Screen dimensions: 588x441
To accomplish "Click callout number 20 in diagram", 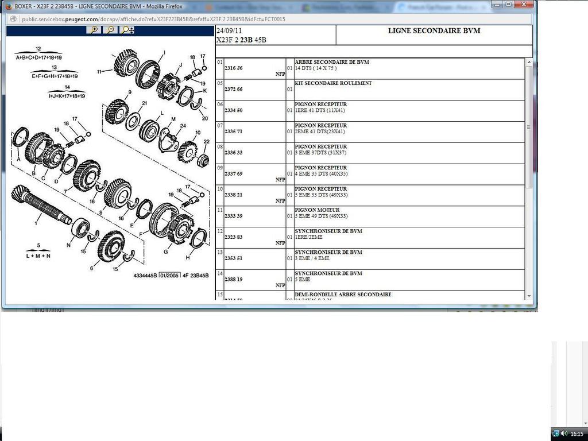I will 205,118.
